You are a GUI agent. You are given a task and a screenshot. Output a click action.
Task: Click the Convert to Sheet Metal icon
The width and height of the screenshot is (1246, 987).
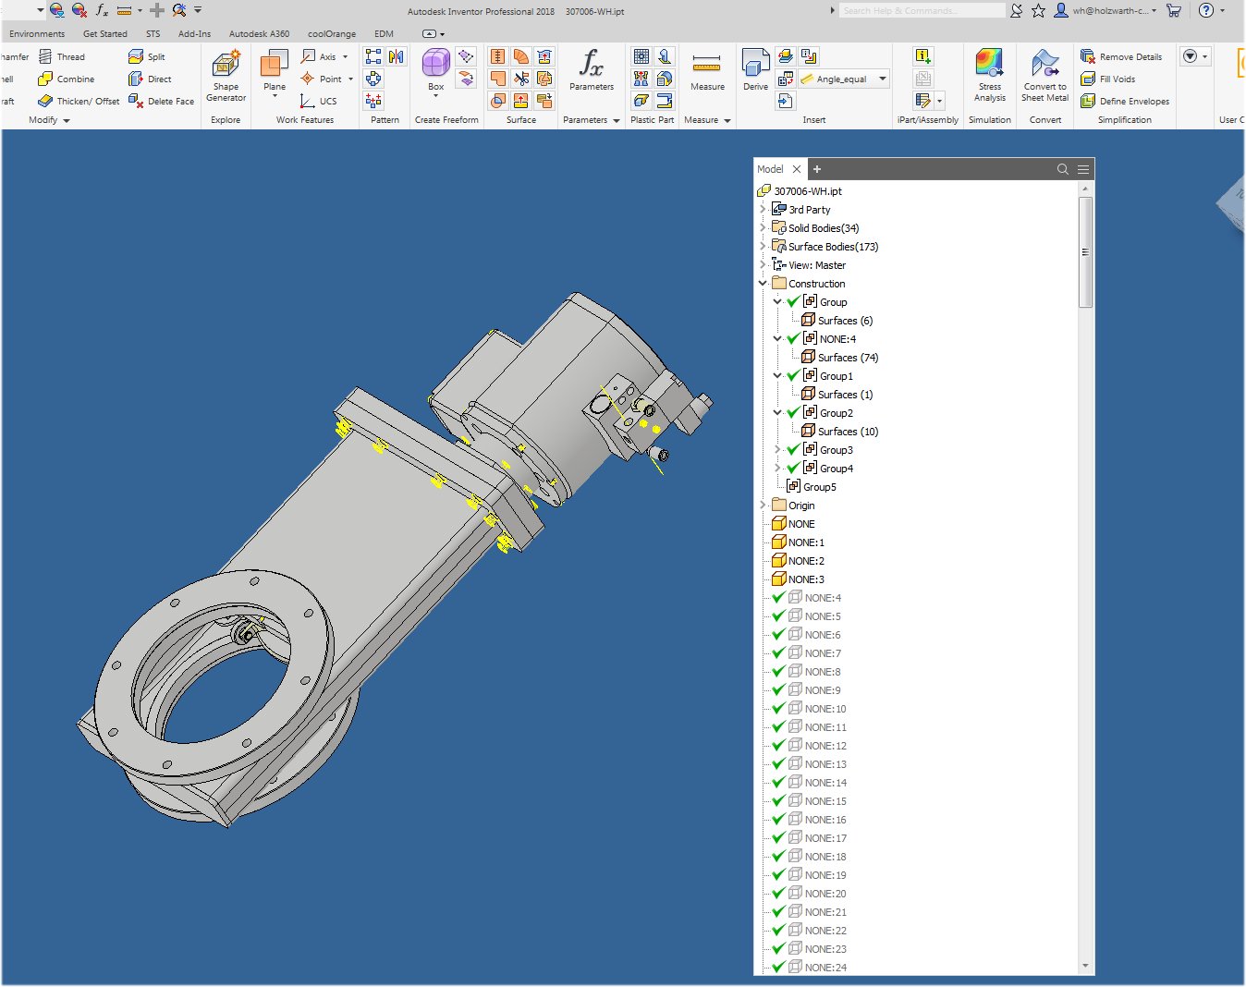click(x=1044, y=78)
